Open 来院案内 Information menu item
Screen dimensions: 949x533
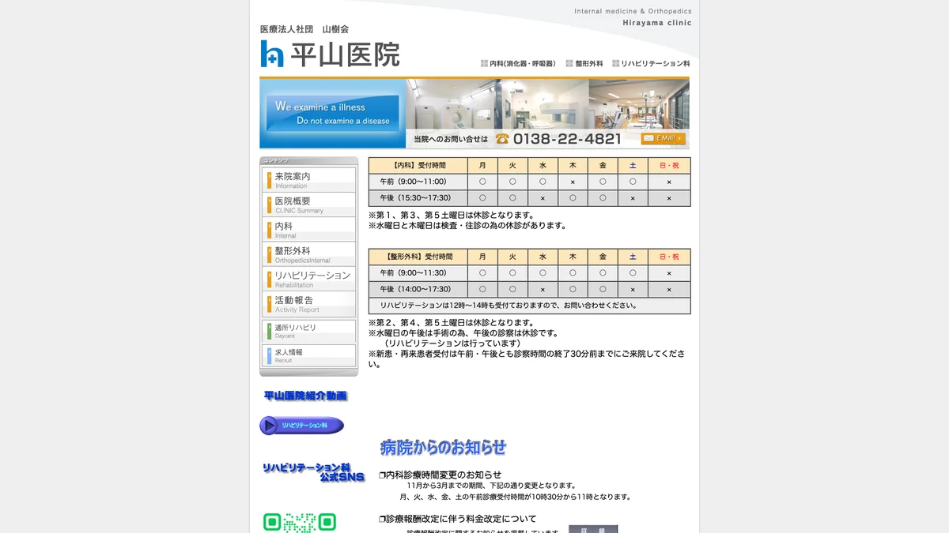[x=309, y=180]
